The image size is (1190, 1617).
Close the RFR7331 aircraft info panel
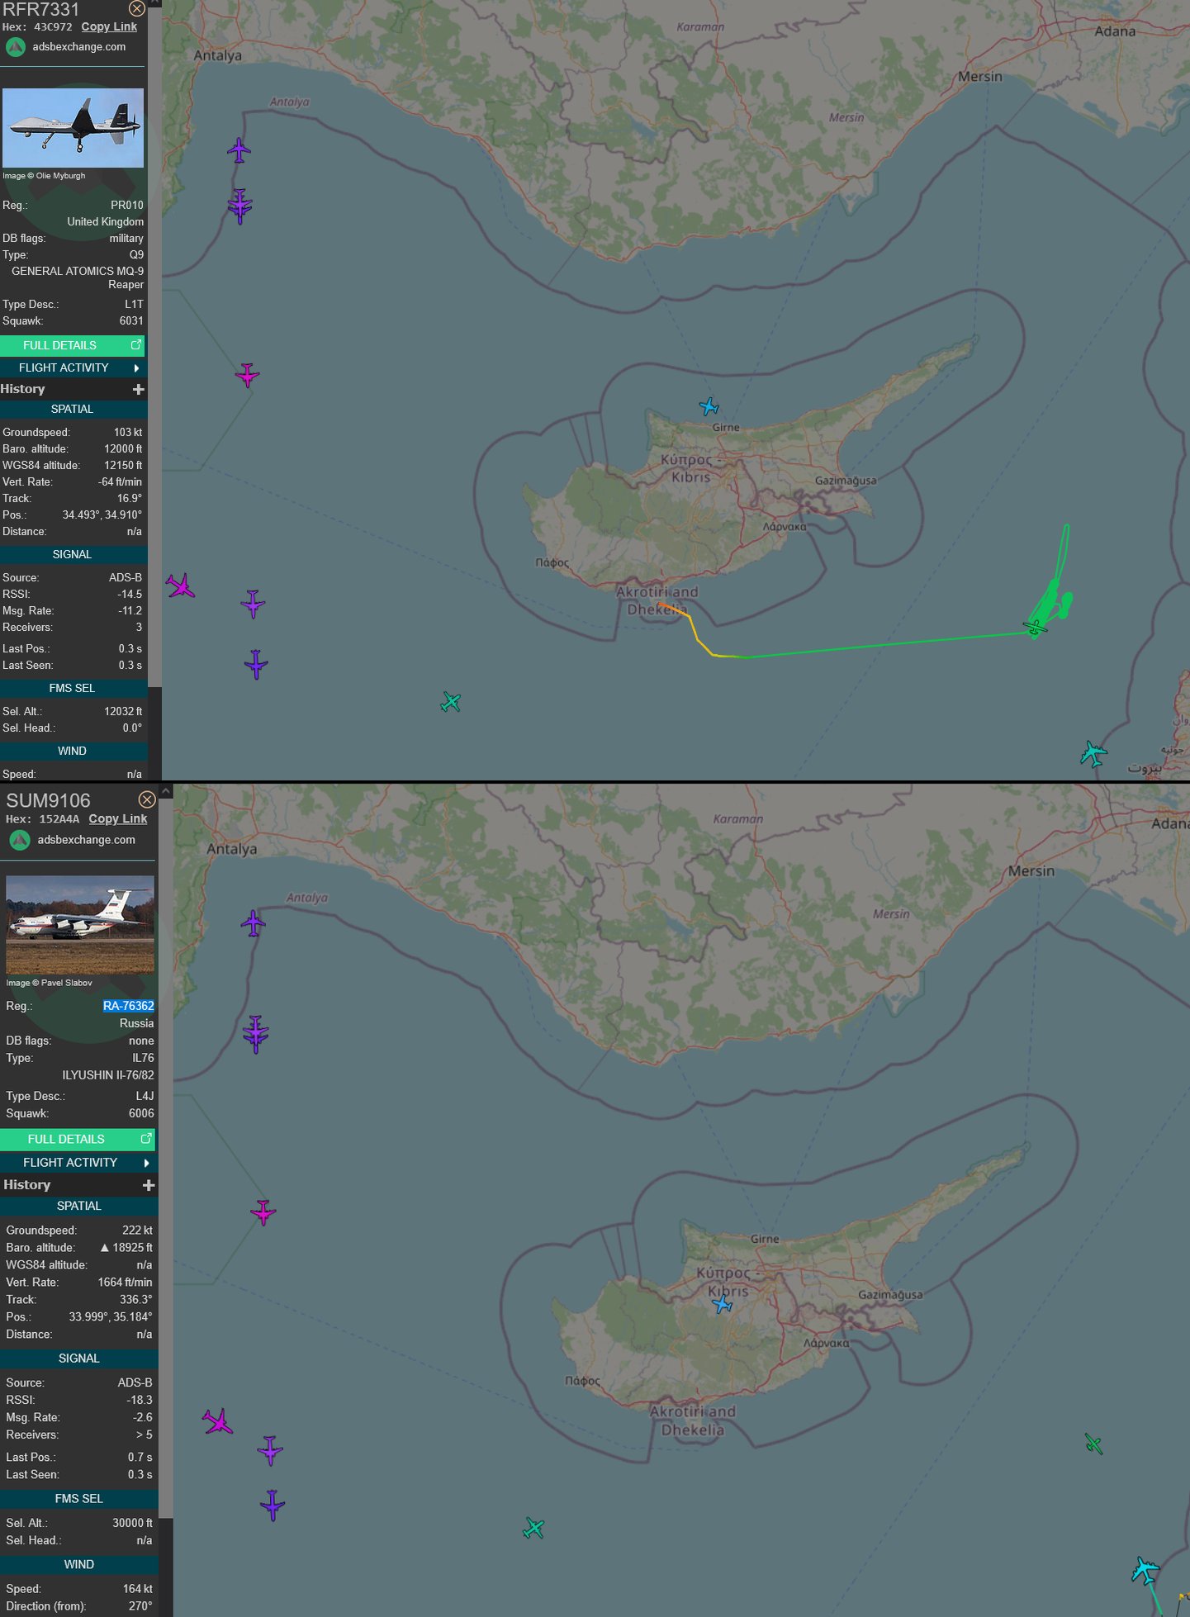click(x=137, y=8)
